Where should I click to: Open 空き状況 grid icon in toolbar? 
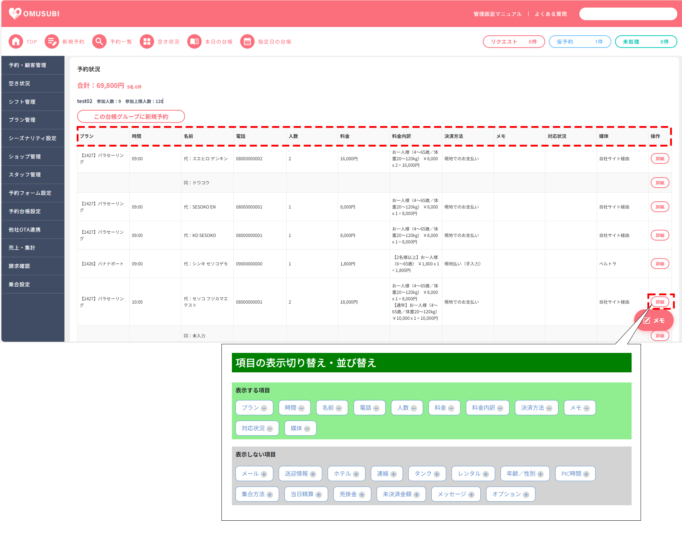point(147,42)
